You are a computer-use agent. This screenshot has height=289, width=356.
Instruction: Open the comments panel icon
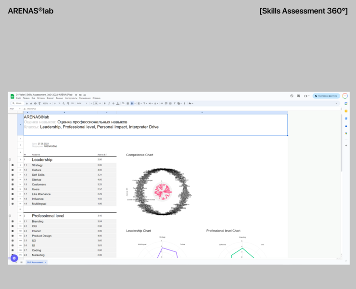coord(298,96)
